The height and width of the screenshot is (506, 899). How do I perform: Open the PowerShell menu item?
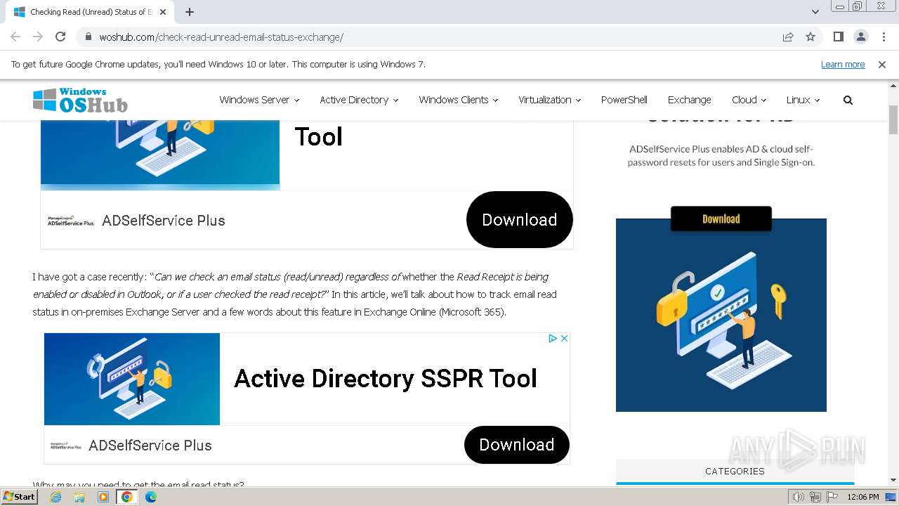point(624,100)
